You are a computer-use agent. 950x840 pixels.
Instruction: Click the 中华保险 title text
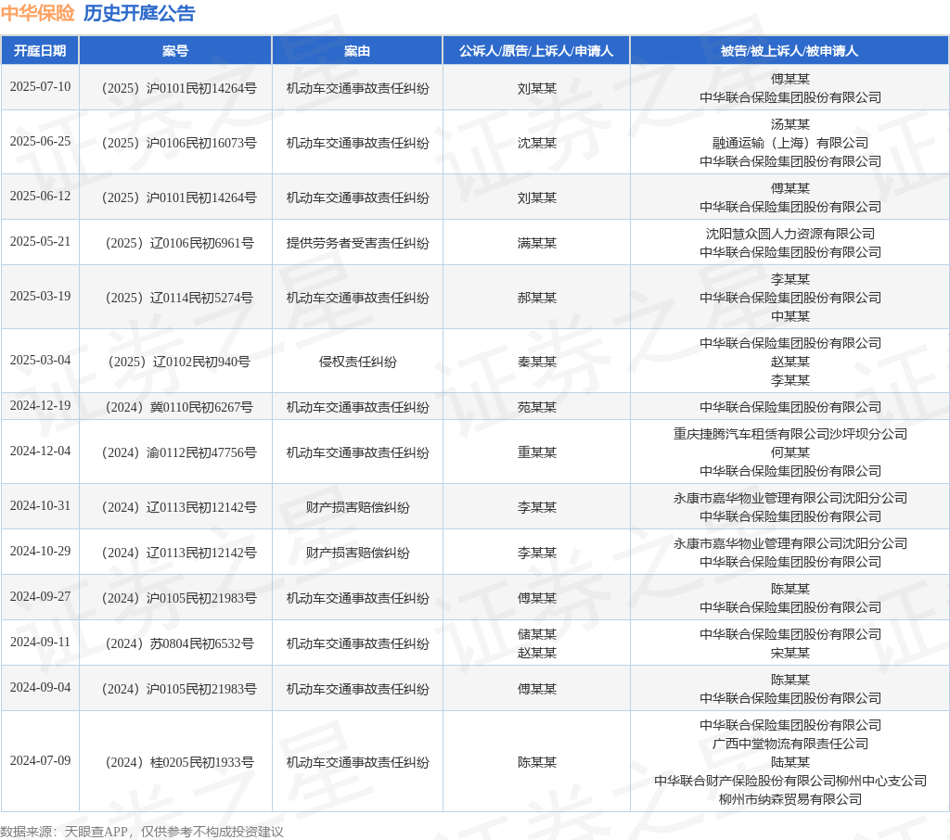pyautogui.click(x=37, y=13)
